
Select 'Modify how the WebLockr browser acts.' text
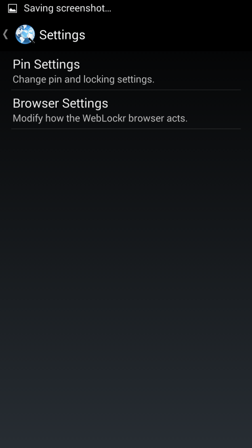click(100, 118)
